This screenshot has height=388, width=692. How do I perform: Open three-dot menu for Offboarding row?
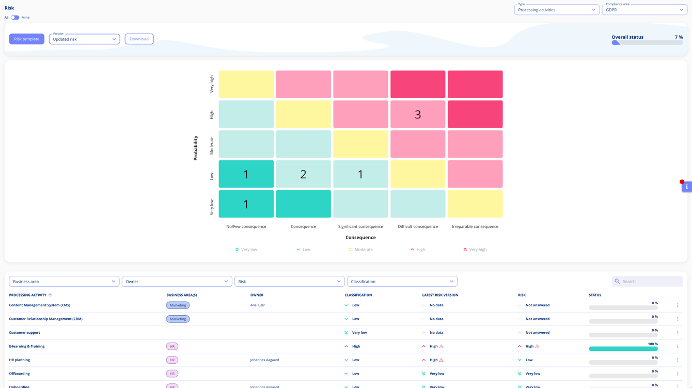[x=678, y=374]
